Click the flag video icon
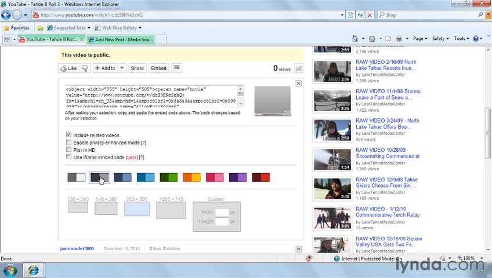492x278 pixels. pyautogui.click(x=176, y=68)
